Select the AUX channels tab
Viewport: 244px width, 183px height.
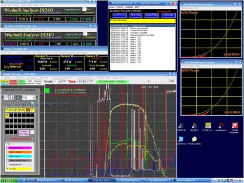30,82
